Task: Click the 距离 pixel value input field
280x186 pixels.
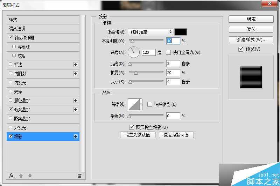Action: point(173,64)
